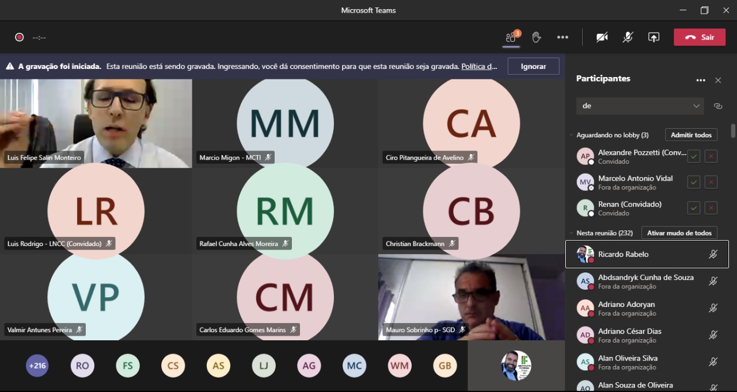Collapse the Nesta reunião section
The image size is (737, 392).
pos(571,233)
